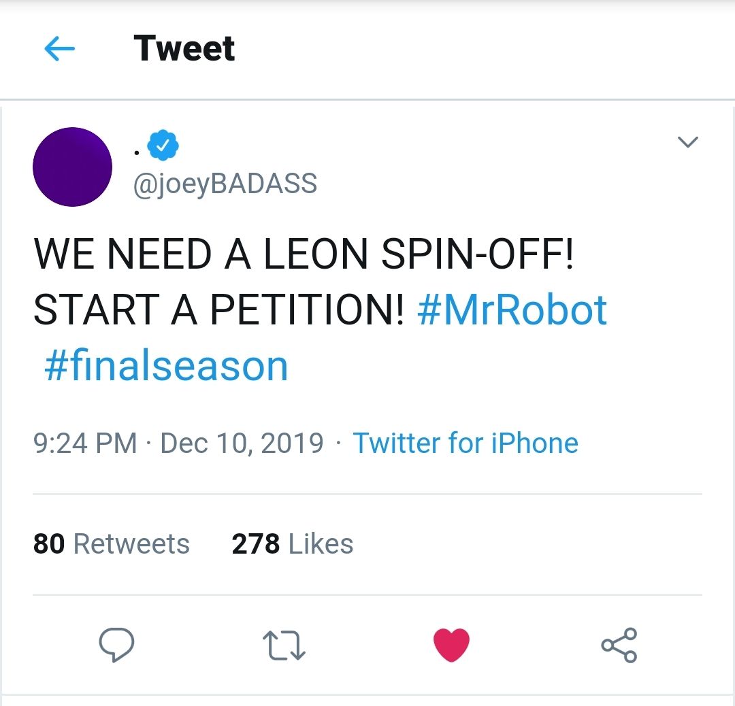Tap the dot display name
This screenshot has height=706, width=735.
click(x=137, y=151)
